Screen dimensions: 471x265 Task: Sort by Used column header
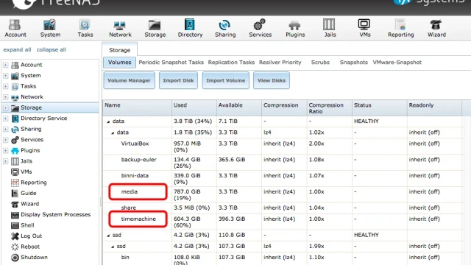click(194, 108)
